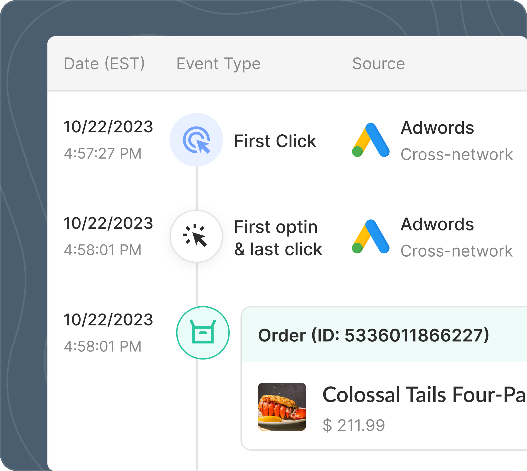Image resolution: width=527 pixels, height=471 pixels.
Task: Click the Adwords logo in First optin row
Action: [x=371, y=237]
